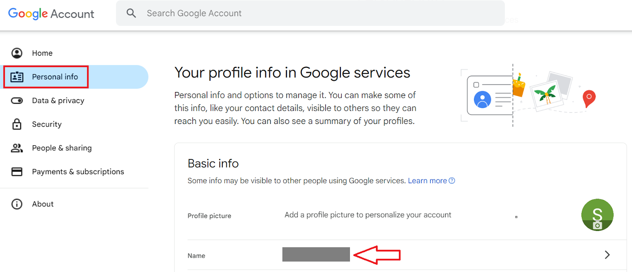Viewport: 632px width, 272px height.
Task: Click the Home person icon in sidebar
Action: (x=17, y=53)
